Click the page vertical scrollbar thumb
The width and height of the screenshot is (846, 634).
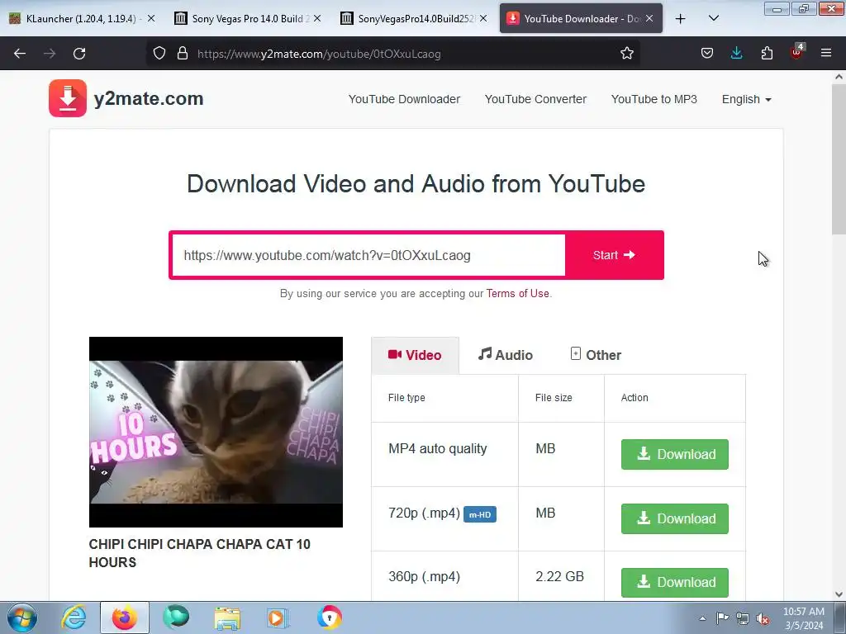click(839, 159)
